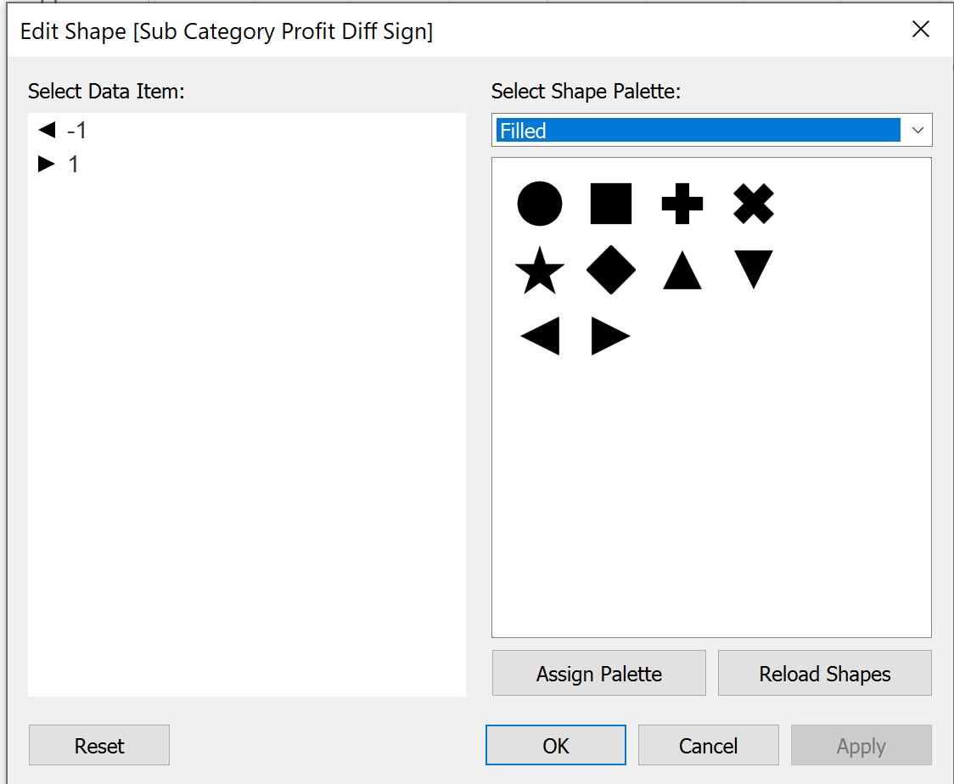954x784 pixels.
Task: Click the Reset button
Action: tap(99, 746)
